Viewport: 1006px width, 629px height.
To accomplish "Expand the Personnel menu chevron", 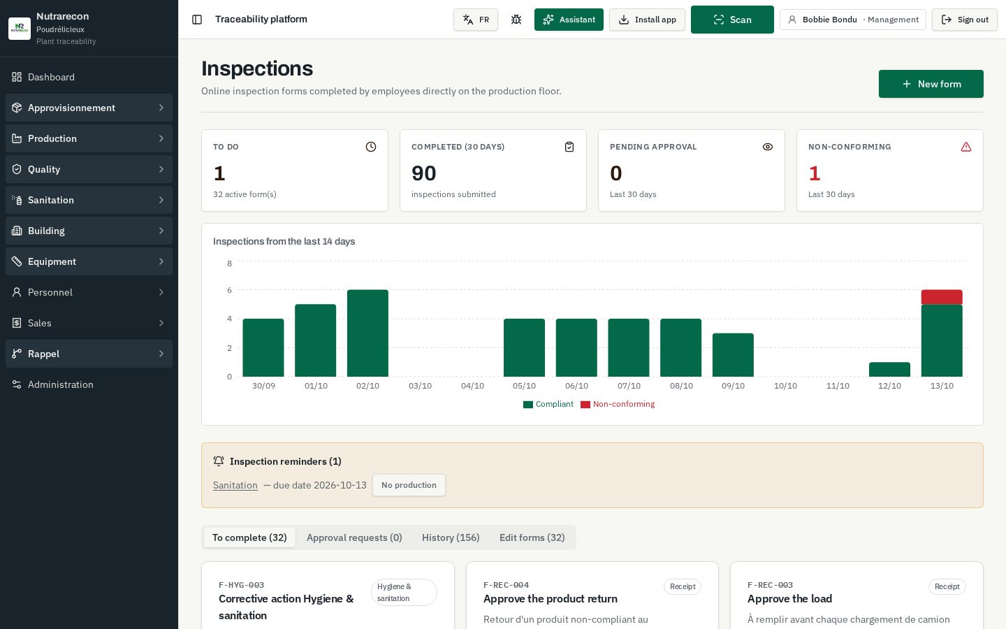I will [x=161, y=292].
